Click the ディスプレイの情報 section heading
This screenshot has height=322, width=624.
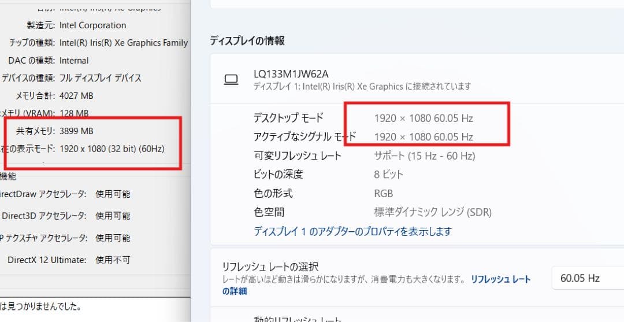click(x=247, y=41)
